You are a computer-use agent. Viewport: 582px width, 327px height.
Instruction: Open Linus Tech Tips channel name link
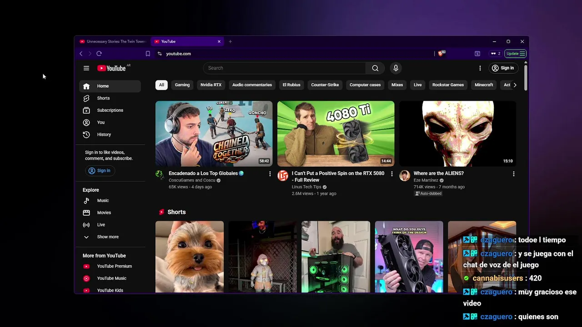(x=306, y=187)
